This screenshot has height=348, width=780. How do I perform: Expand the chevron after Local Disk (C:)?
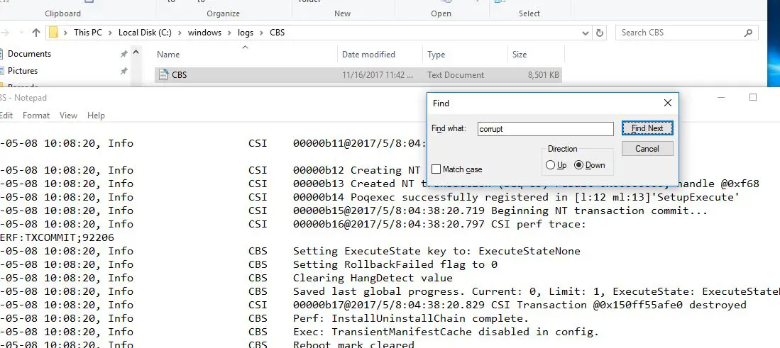click(180, 33)
